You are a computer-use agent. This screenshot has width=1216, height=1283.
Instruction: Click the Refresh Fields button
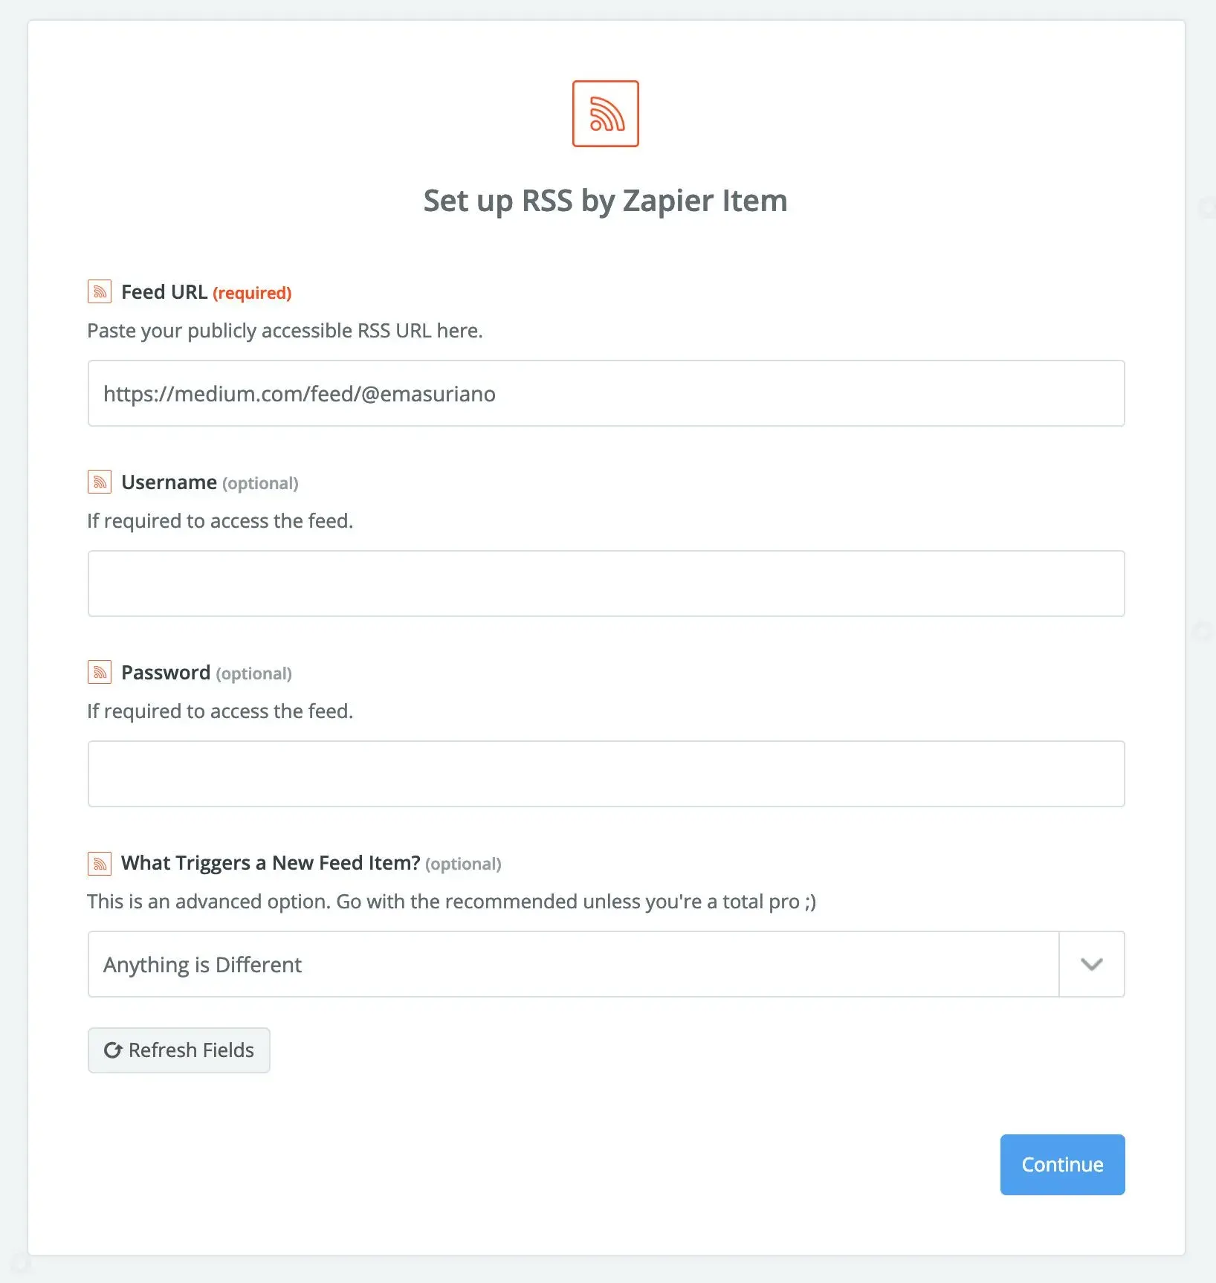(179, 1050)
